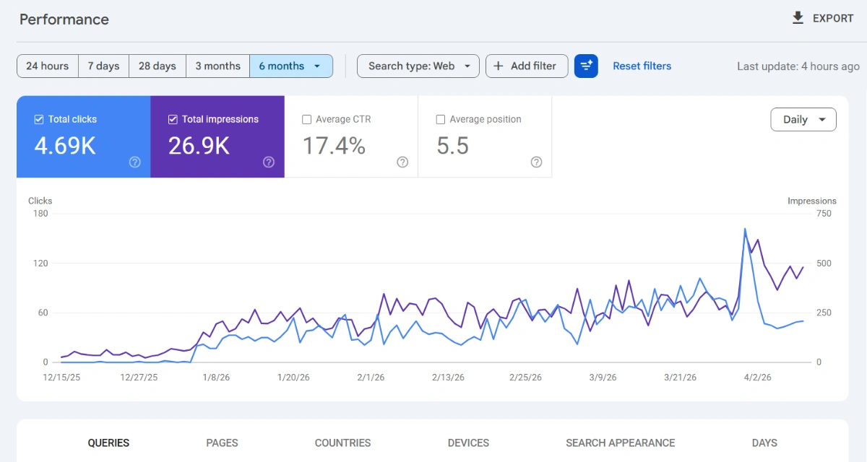867x462 pixels.
Task: Switch to the Devices tab
Action: [467, 443]
